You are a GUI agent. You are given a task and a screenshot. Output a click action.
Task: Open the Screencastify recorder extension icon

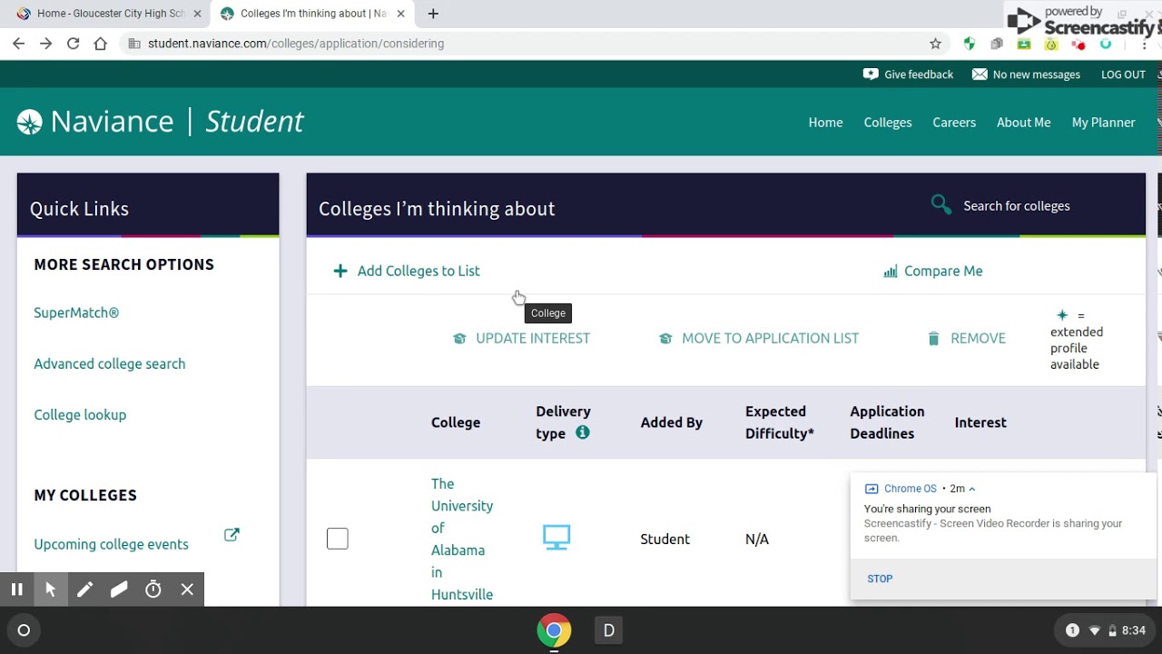coord(1078,44)
